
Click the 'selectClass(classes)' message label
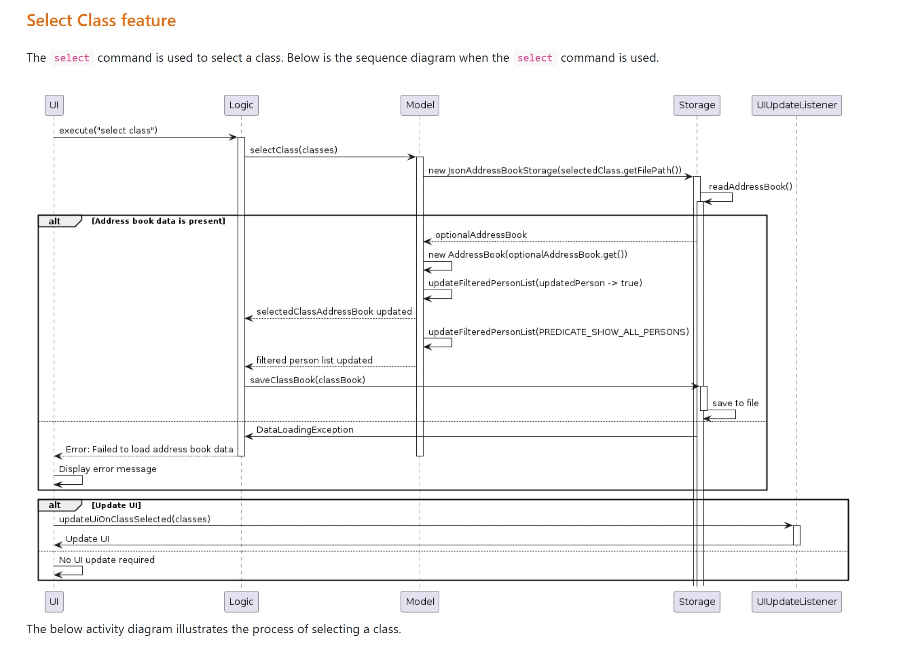[293, 150]
